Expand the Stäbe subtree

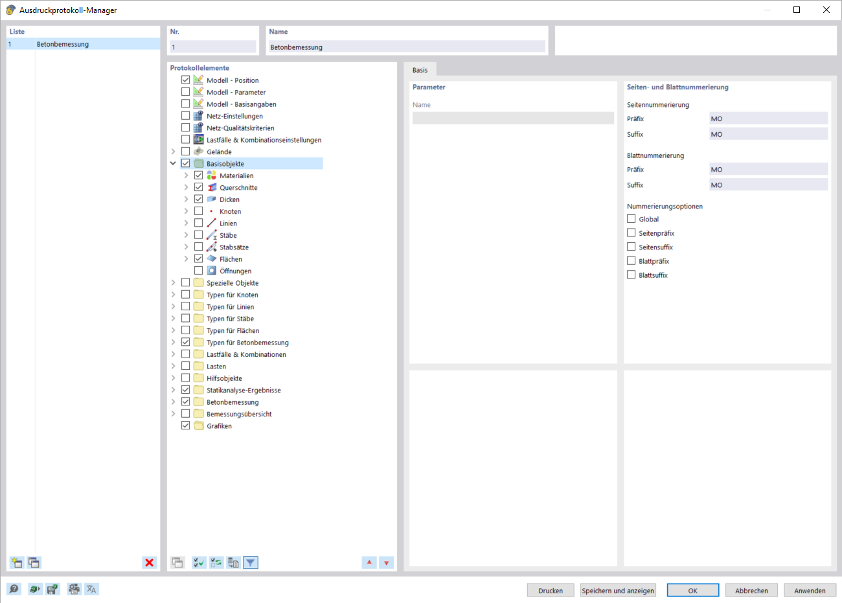(187, 235)
